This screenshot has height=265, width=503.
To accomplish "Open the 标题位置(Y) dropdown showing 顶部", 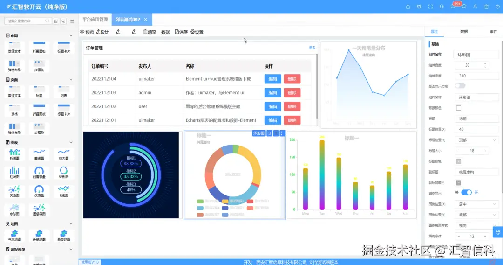I will (x=477, y=140).
